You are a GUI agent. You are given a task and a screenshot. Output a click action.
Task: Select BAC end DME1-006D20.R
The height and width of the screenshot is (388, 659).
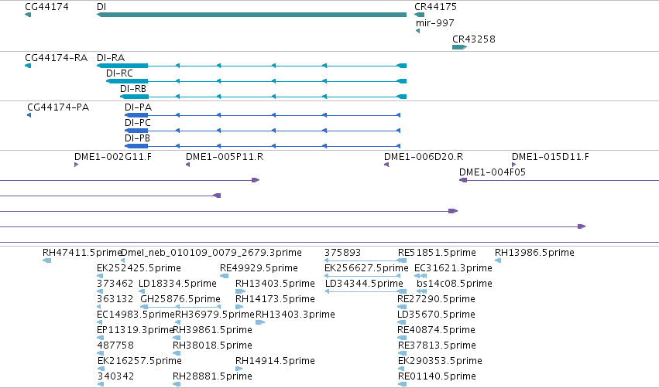coord(424,156)
